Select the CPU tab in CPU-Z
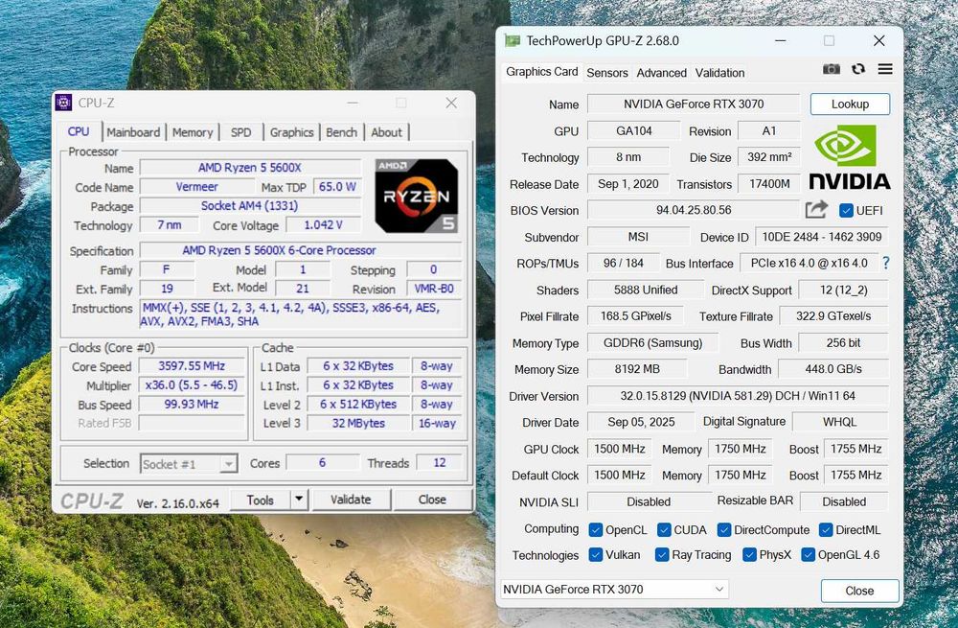Viewport: 958px width, 628px height. pyautogui.click(x=79, y=131)
